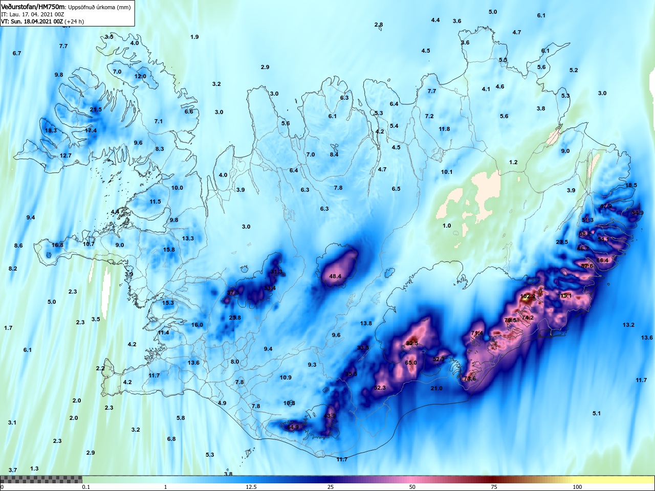The height and width of the screenshot is (491, 655).
Task: Click the legend tick label 75
Action: 494,487
